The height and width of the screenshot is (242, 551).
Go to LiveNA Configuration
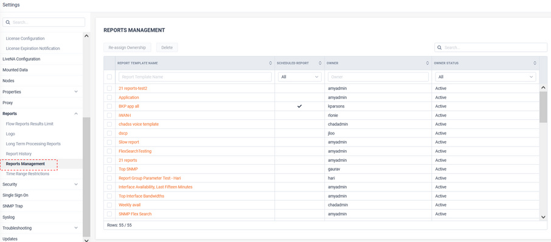coord(21,59)
